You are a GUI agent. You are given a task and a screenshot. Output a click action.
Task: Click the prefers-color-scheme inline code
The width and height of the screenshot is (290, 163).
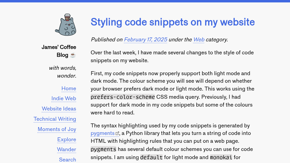123,97
